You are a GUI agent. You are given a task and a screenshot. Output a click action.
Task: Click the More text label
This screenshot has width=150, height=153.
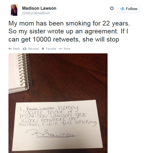(67, 49)
